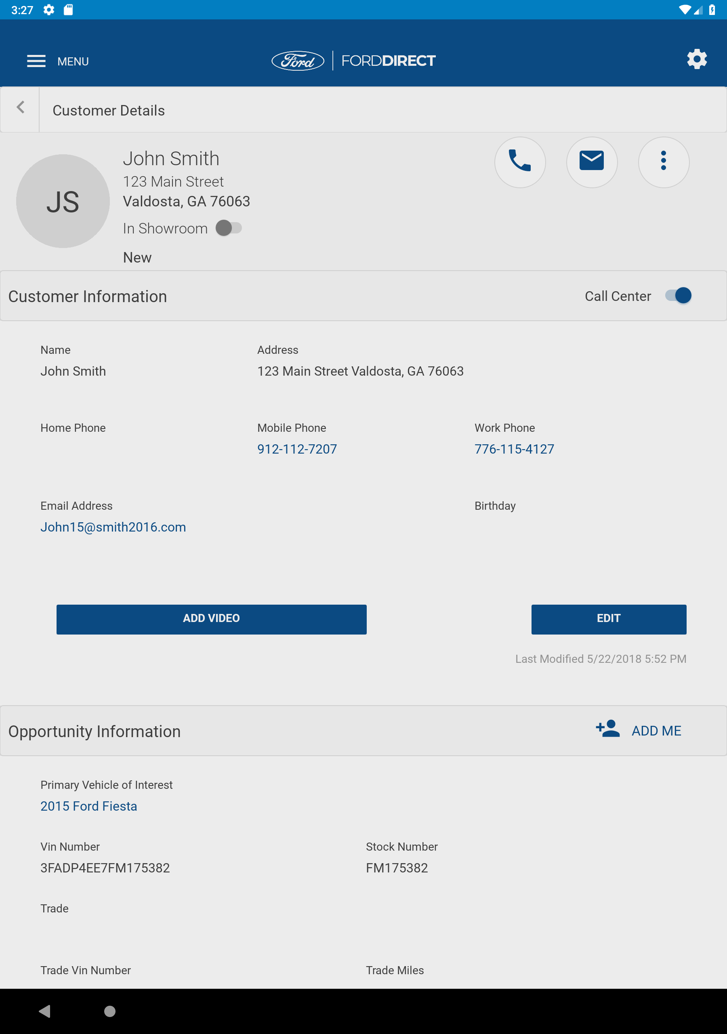727x1034 pixels.
Task: Tap the Wi-Fi status icon
Action: tap(684, 9)
